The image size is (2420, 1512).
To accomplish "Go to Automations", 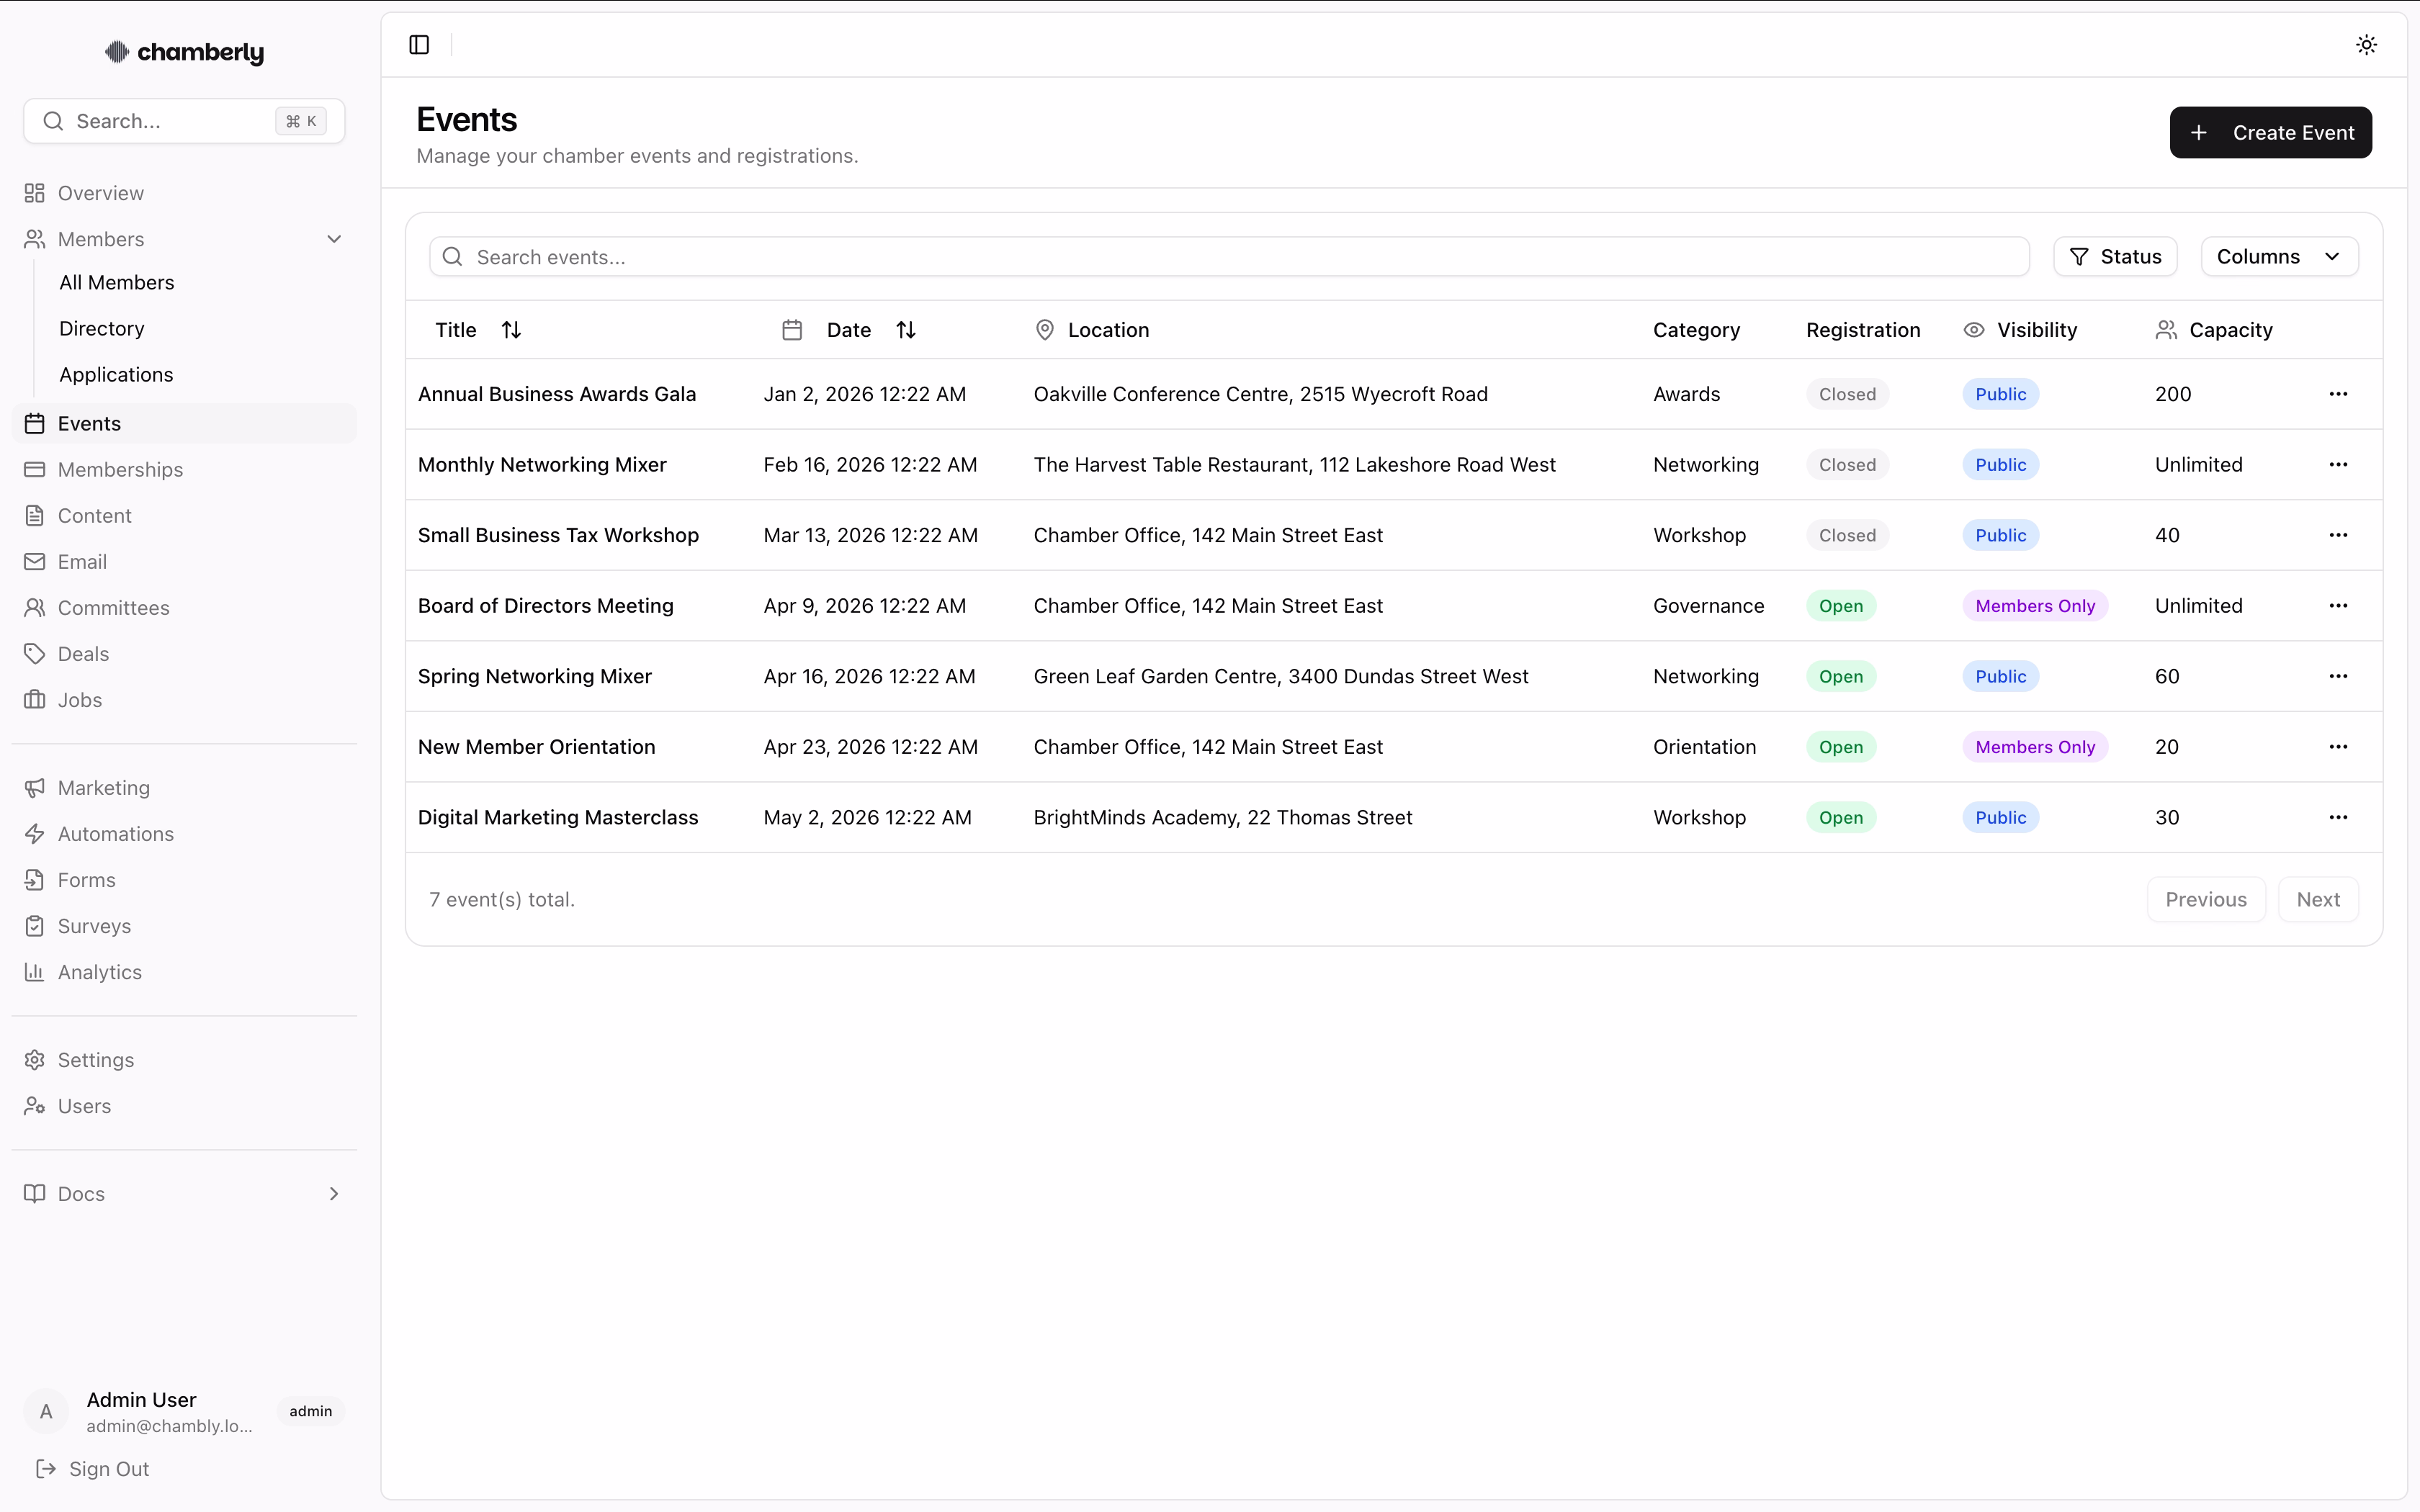I will [x=184, y=834].
